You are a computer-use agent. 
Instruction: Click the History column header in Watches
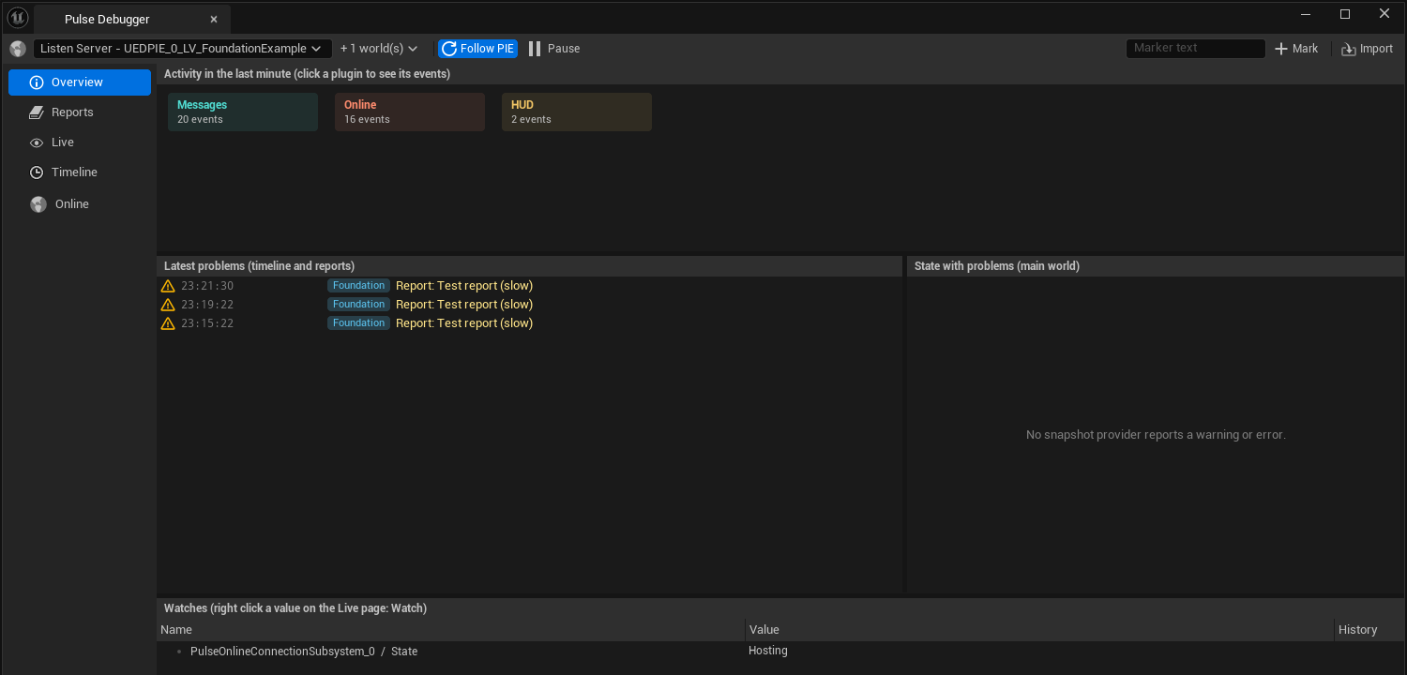tap(1369, 630)
